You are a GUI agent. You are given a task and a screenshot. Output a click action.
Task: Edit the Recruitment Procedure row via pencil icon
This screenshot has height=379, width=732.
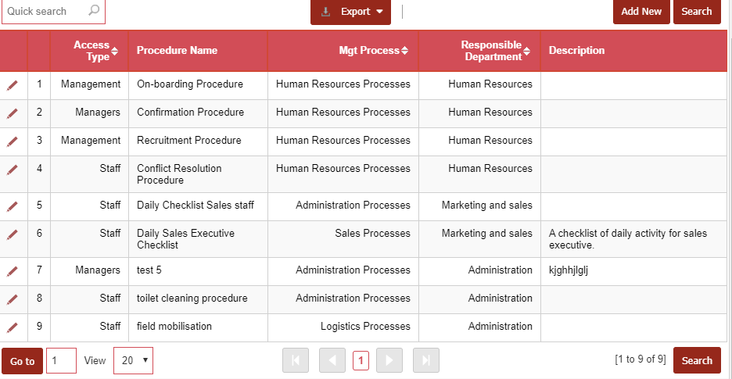tap(13, 141)
